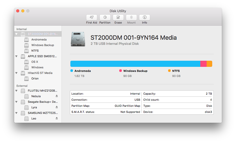Click the Lyra volume icon
The image size is (236, 143).
tap(27, 107)
